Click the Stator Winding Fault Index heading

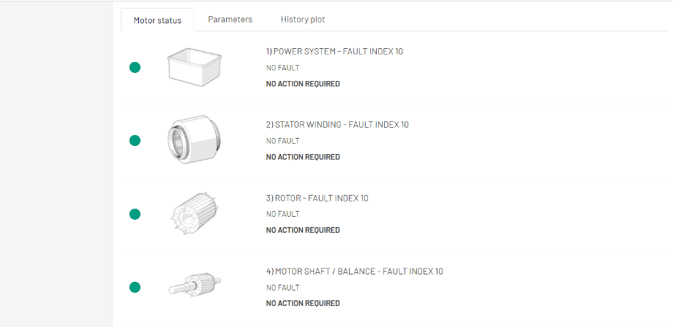[337, 125]
